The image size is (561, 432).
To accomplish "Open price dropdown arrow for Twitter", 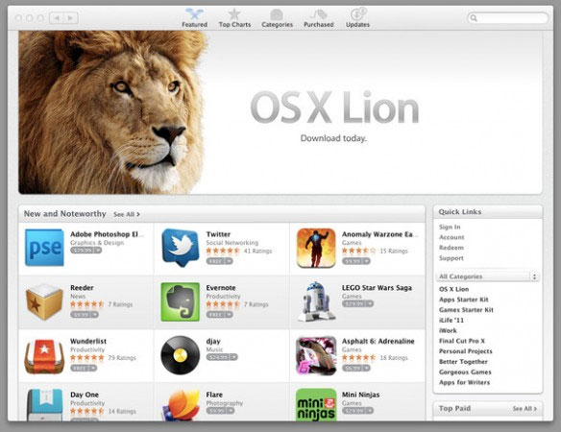I will (229, 261).
